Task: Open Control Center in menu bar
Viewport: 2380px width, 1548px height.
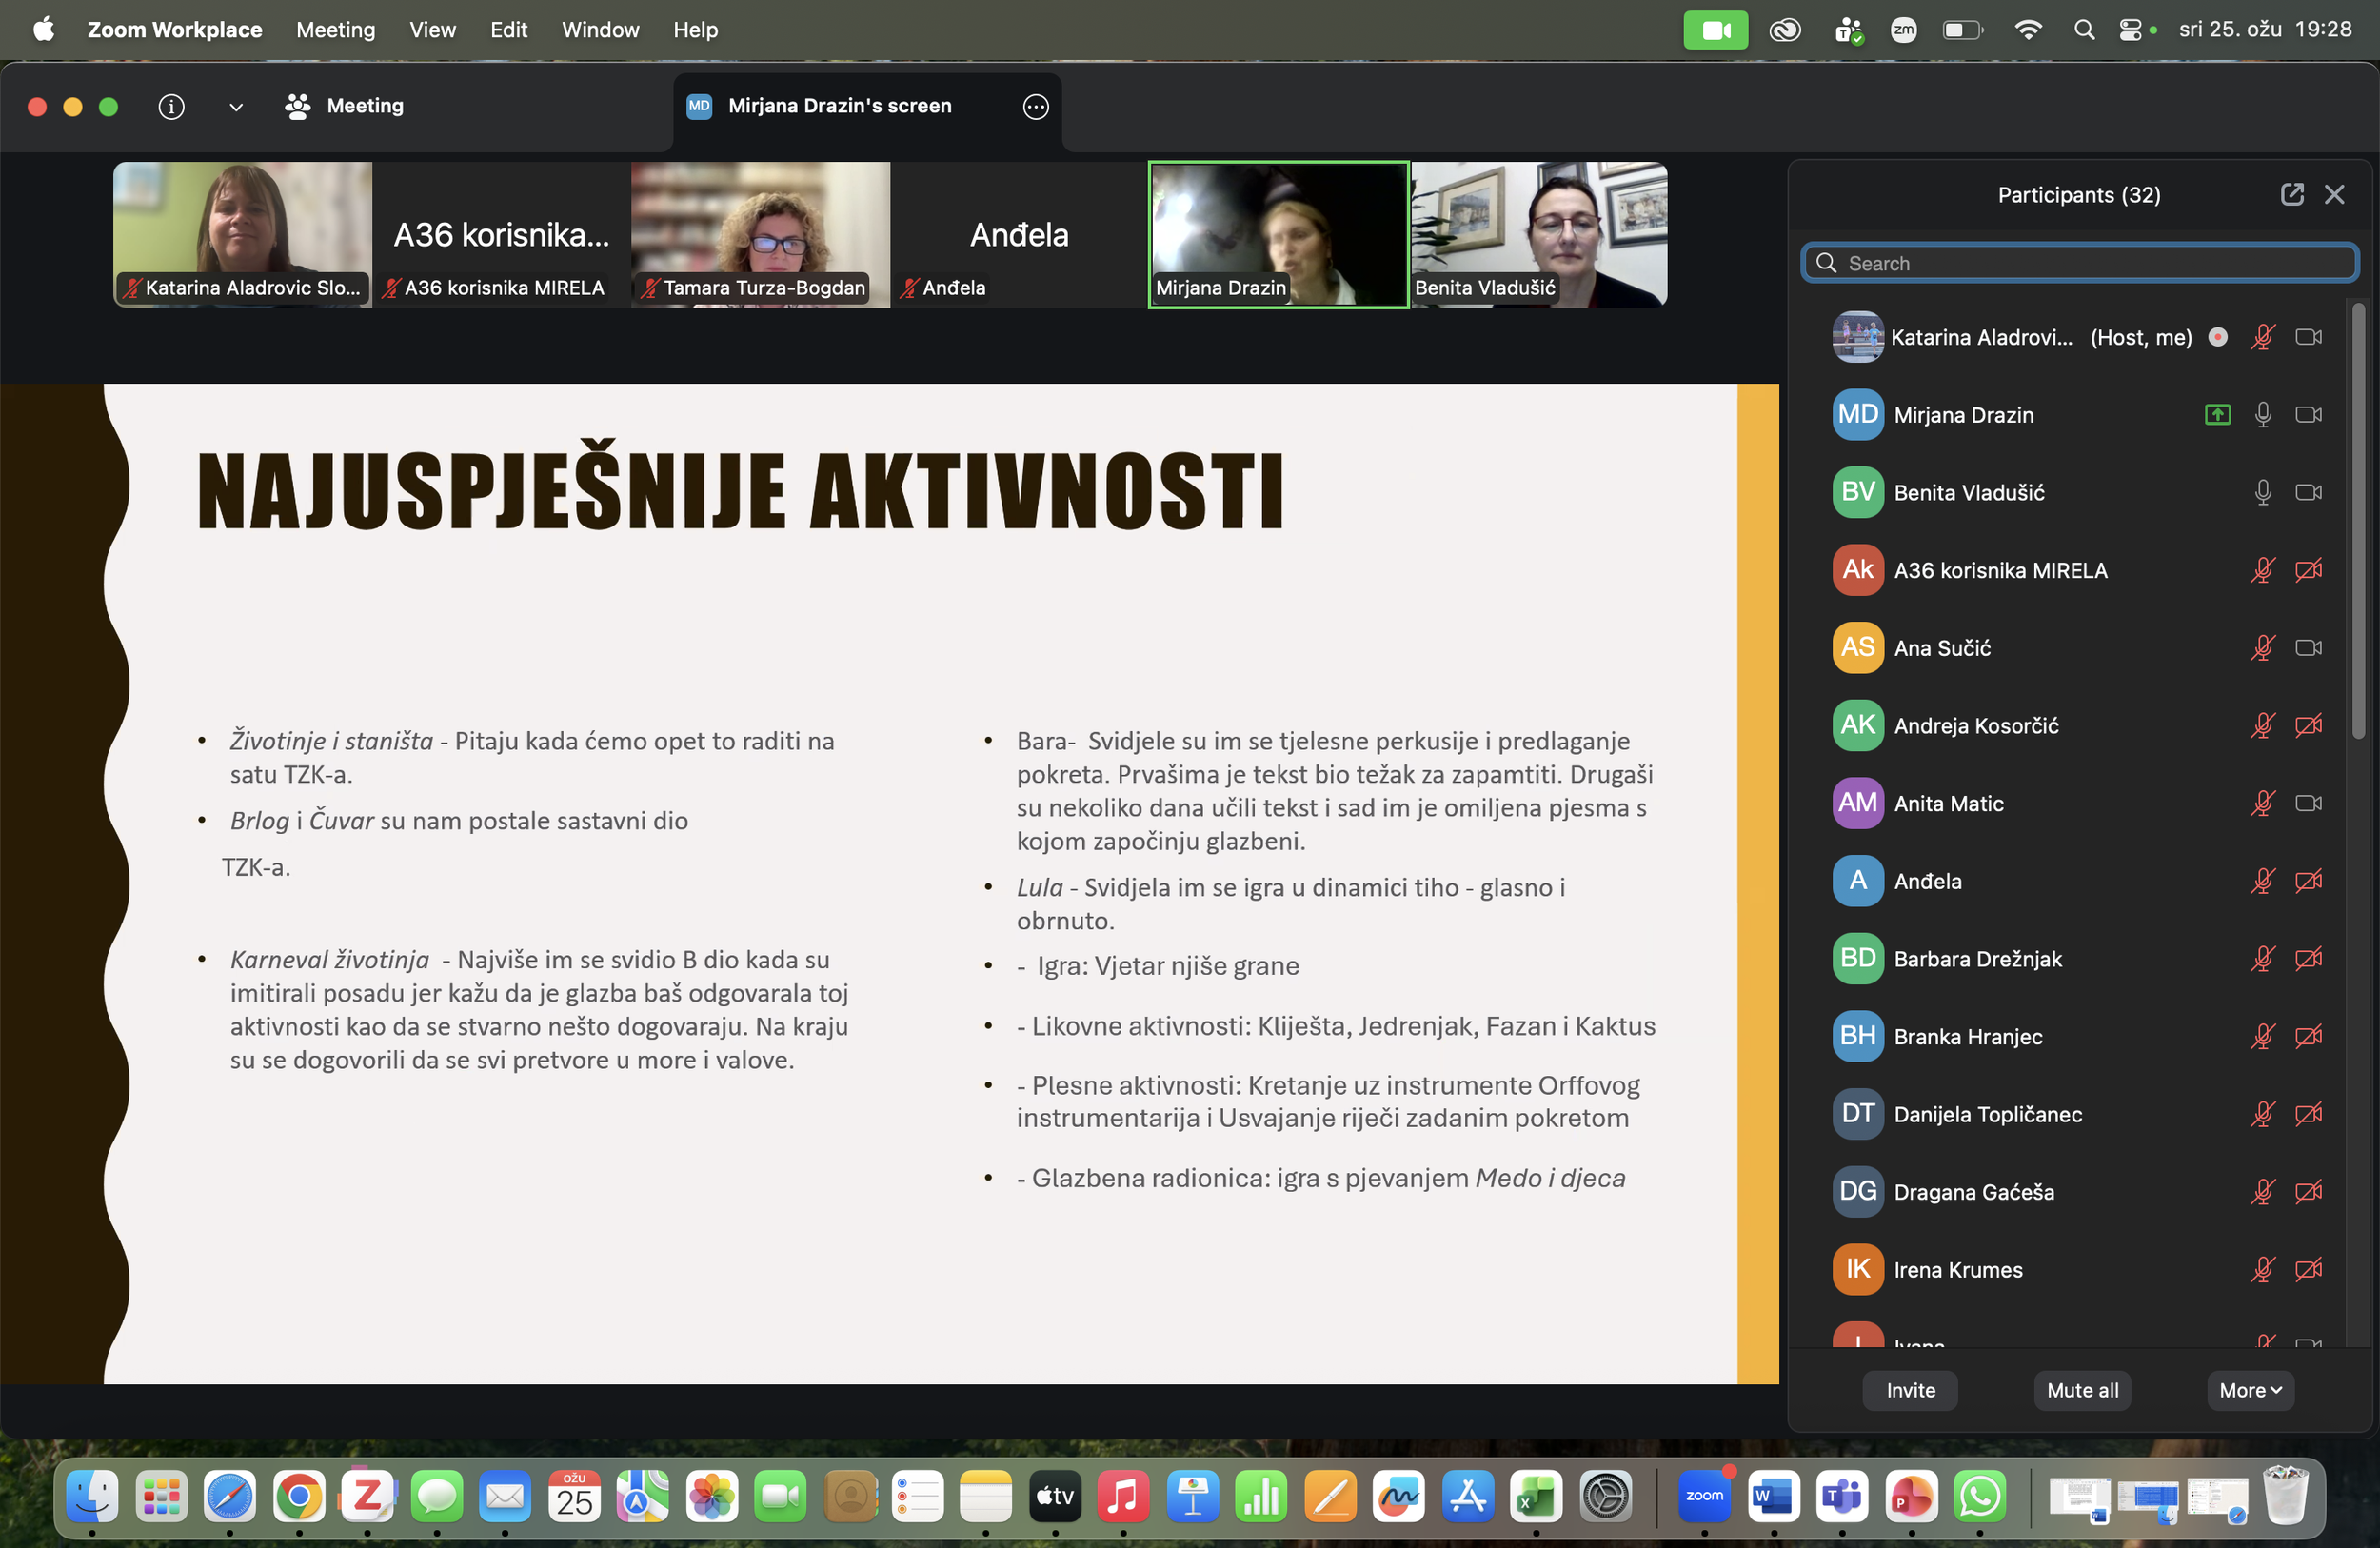Action: coord(2130,30)
